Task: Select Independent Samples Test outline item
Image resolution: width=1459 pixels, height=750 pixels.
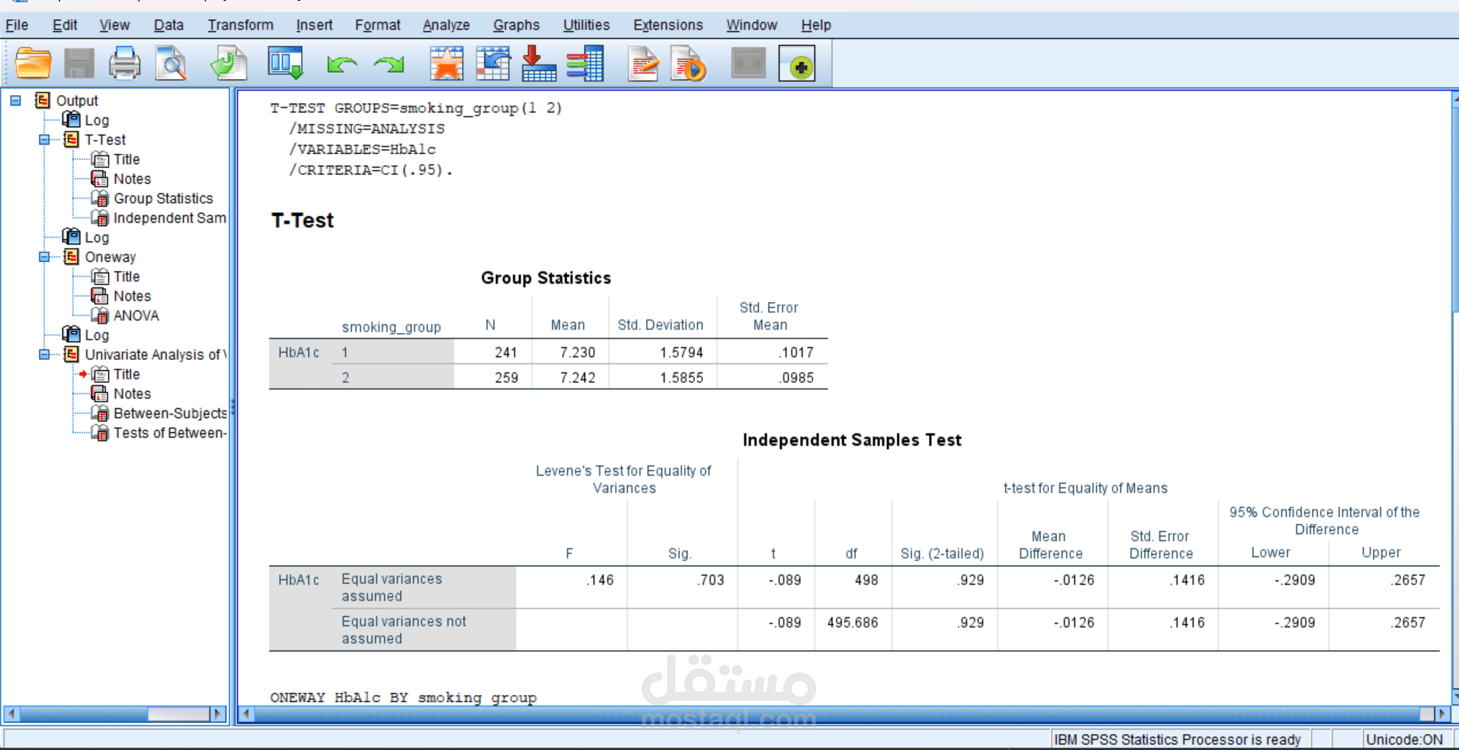Action: coord(169,218)
